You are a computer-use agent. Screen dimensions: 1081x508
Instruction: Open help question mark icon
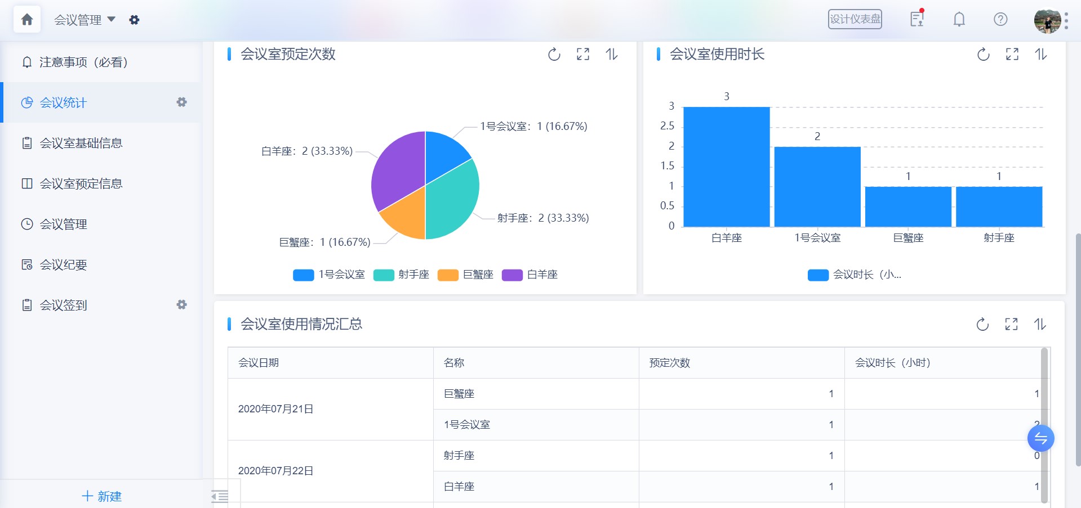coord(1000,20)
